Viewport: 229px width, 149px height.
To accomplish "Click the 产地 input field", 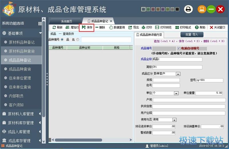I will [189, 100].
